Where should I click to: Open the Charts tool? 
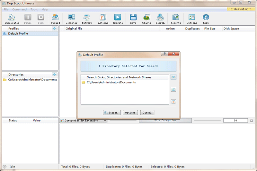146,19
